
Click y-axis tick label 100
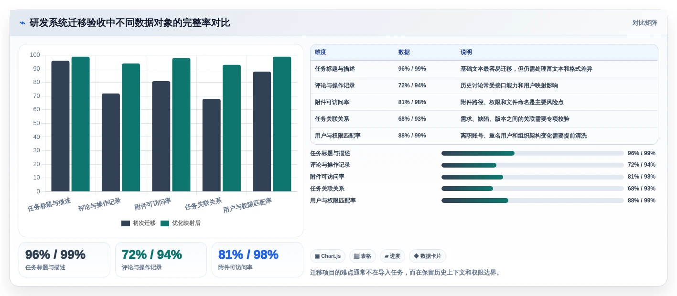(x=35, y=55)
